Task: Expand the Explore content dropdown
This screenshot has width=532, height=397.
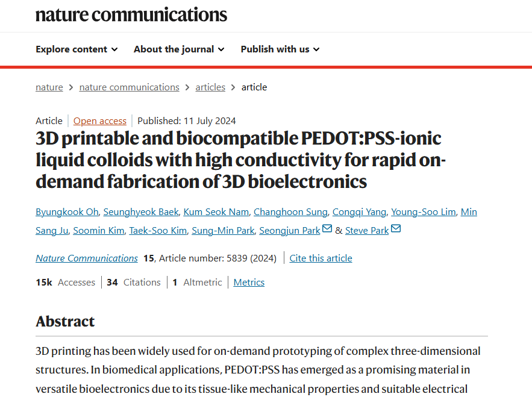Action: pyautogui.click(x=77, y=49)
